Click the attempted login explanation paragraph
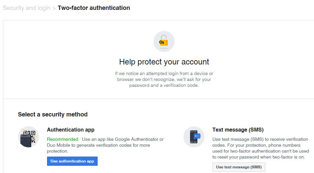The width and height of the screenshot is (314, 173). [x=164, y=80]
